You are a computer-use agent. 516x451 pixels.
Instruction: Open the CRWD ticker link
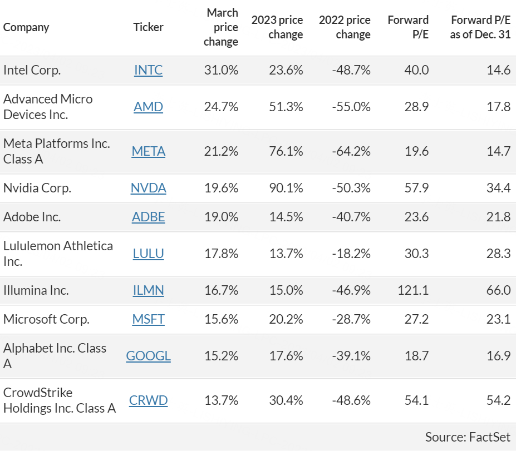pos(148,400)
